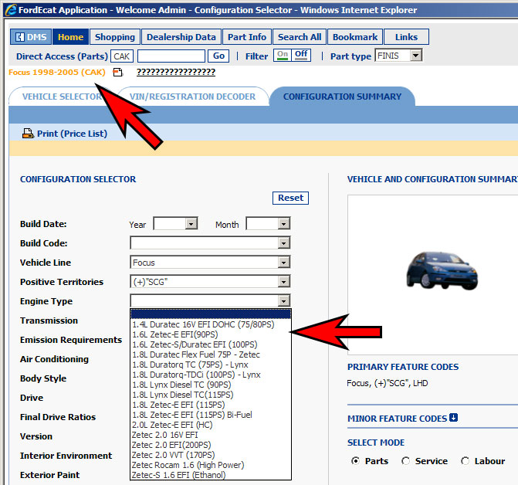Image resolution: width=518 pixels, height=485 pixels.
Task: Select Zetec Rocam 1.6 (High Power)
Action: 211,465
